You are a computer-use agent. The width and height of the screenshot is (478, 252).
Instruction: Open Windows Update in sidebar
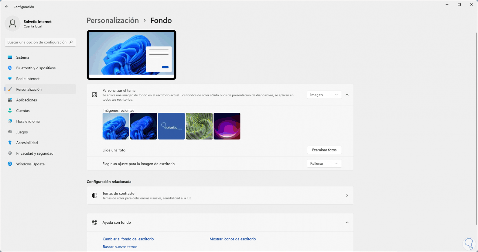coord(40,164)
